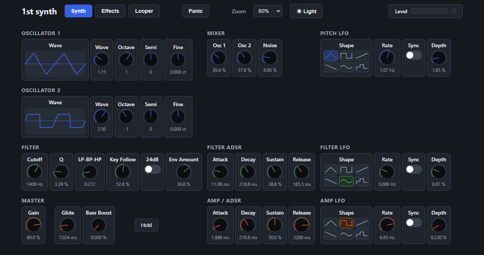Viewport: 484px width, 255px height.
Task: Click Env Amount knob
Action: [x=184, y=172]
